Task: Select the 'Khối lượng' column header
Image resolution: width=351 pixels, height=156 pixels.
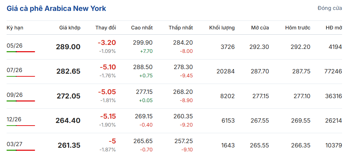Action: tap(222, 28)
